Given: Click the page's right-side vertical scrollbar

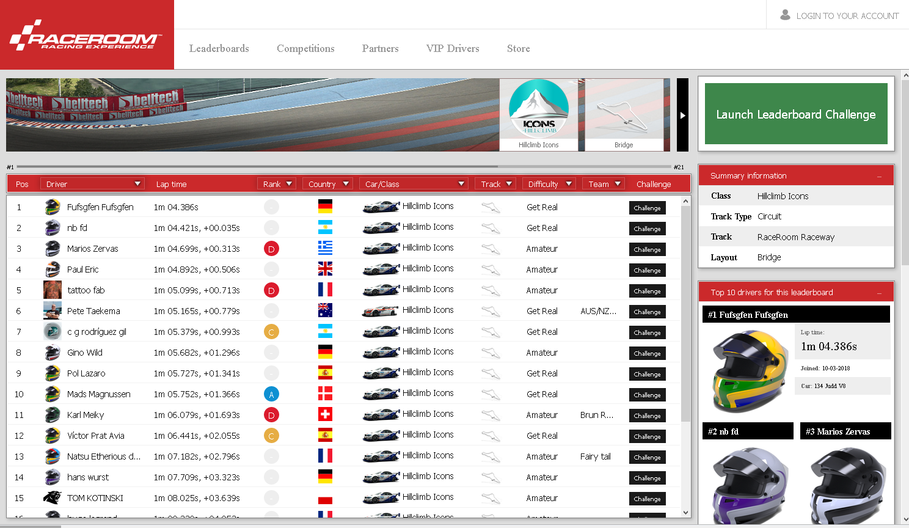Looking at the screenshot, I should tap(905, 171).
